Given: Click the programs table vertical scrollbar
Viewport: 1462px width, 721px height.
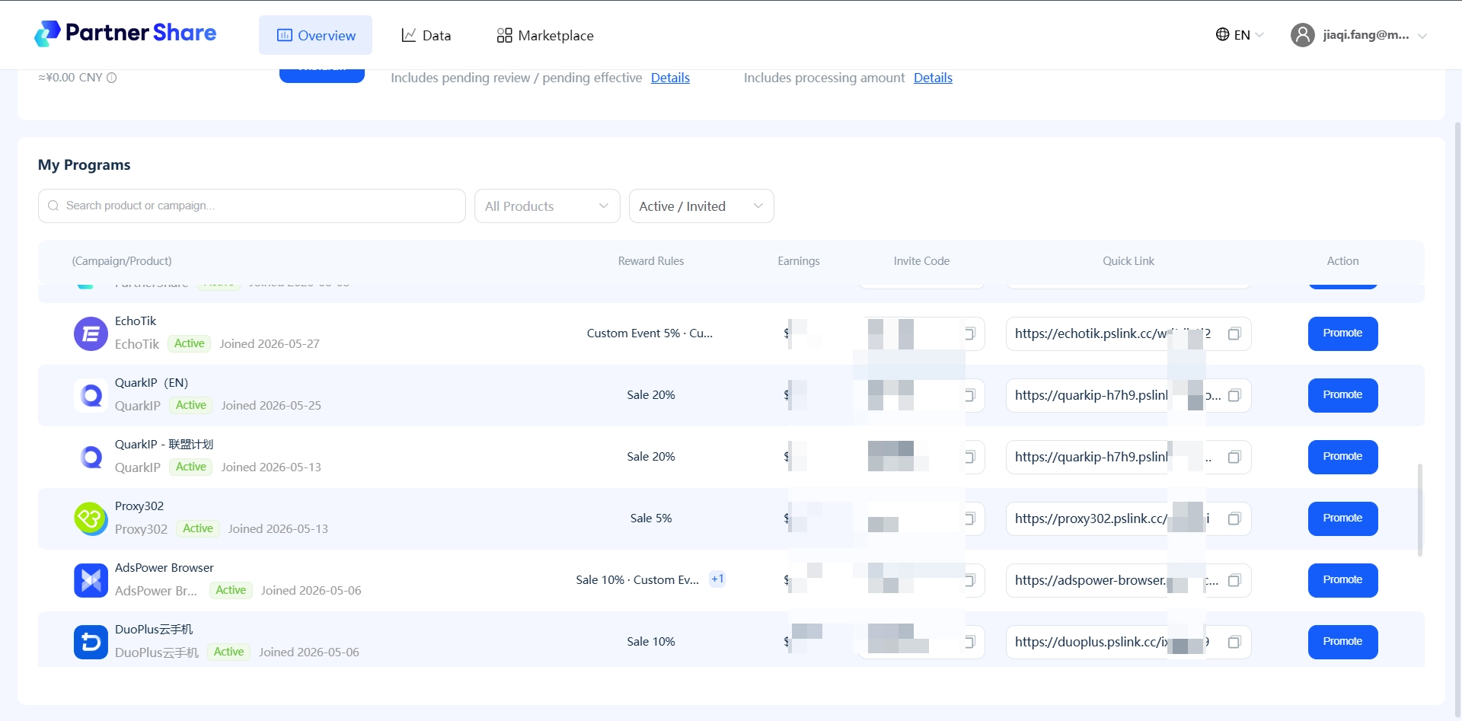Looking at the screenshot, I should (1420, 510).
